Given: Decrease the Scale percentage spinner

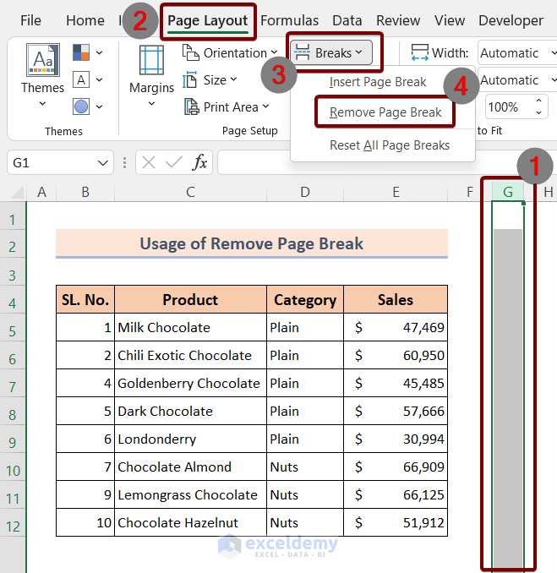Looking at the screenshot, I should (x=538, y=113).
